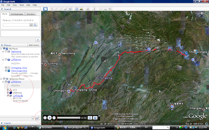209x130 pixels.
Task: Uncheck the 三峡游全程 tour checkbox
Action: pos(8,95)
